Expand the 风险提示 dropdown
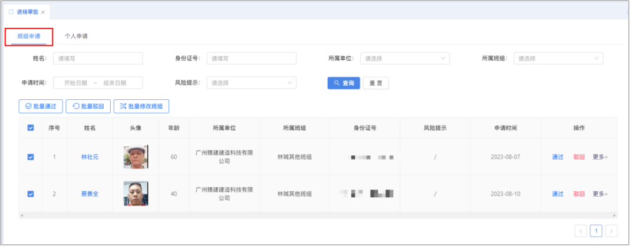The image size is (630, 246). pyautogui.click(x=251, y=83)
